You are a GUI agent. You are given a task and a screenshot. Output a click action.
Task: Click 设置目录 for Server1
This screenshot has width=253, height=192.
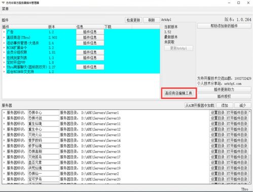218,112
